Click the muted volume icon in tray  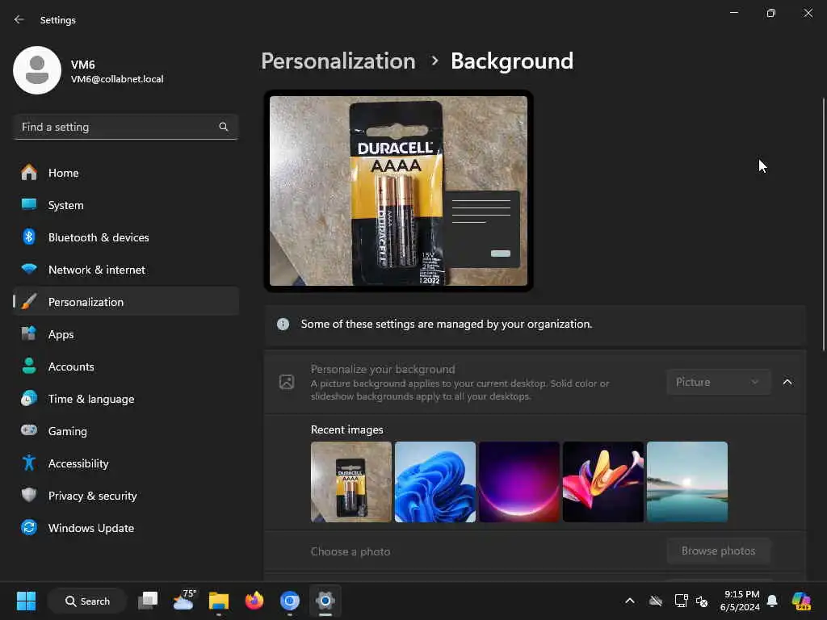(x=702, y=601)
